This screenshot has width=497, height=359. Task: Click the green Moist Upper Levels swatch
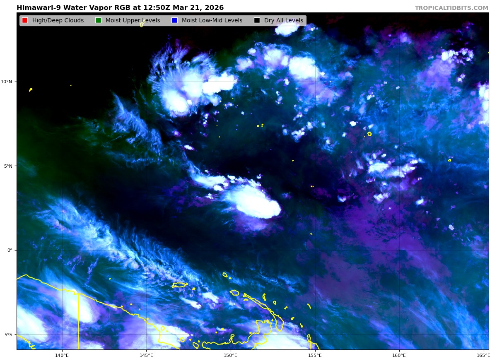tap(98, 21)
